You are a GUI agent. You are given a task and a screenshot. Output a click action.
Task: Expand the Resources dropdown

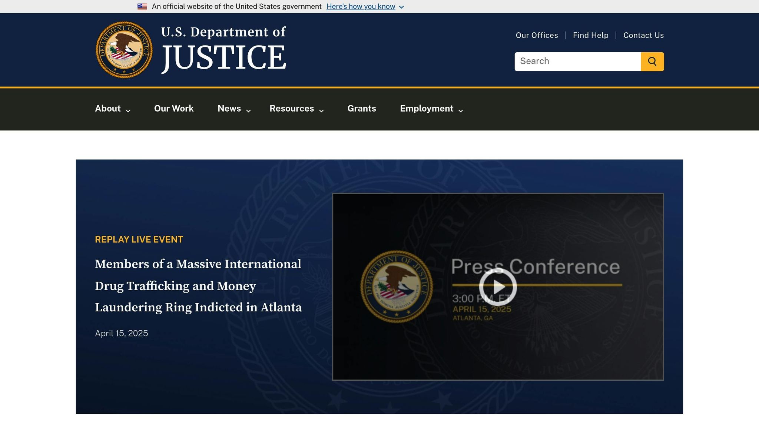tap(291, 109)
